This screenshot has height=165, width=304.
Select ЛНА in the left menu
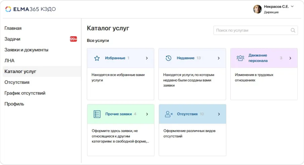(9, 61)
